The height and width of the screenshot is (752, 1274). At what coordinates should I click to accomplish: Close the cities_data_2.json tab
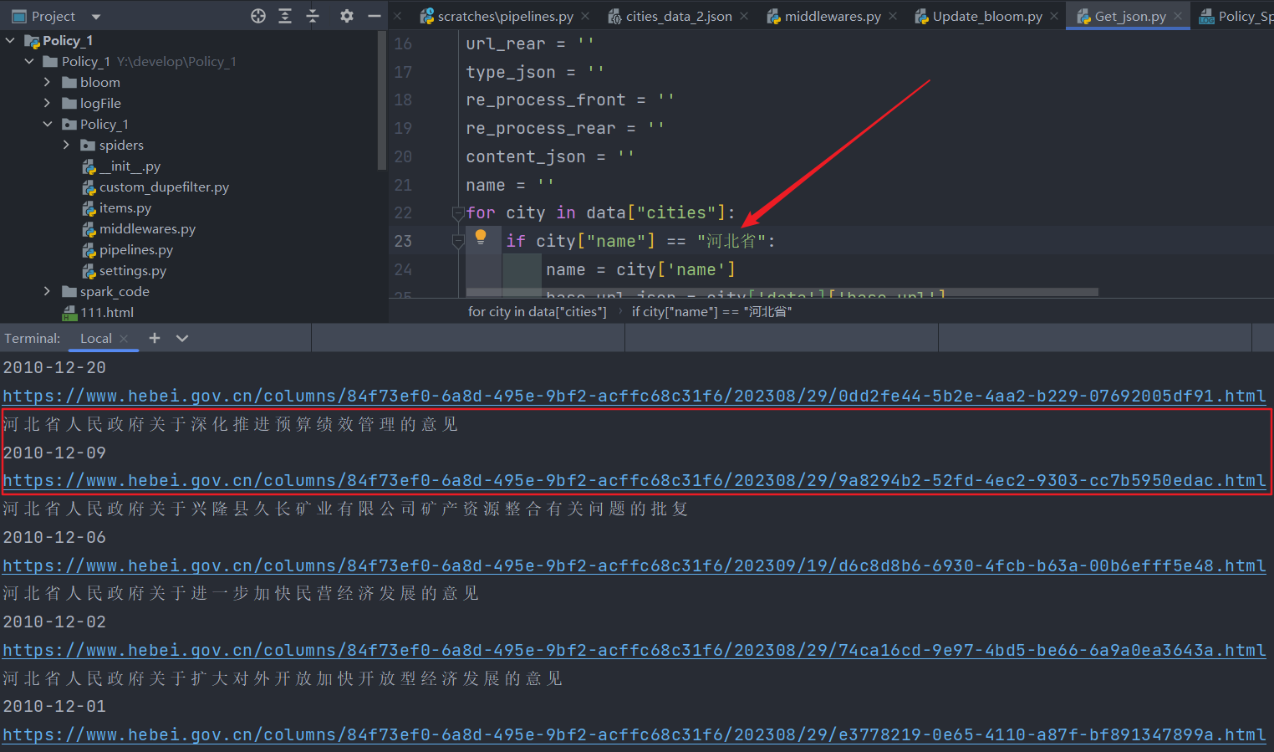[744, 16]
